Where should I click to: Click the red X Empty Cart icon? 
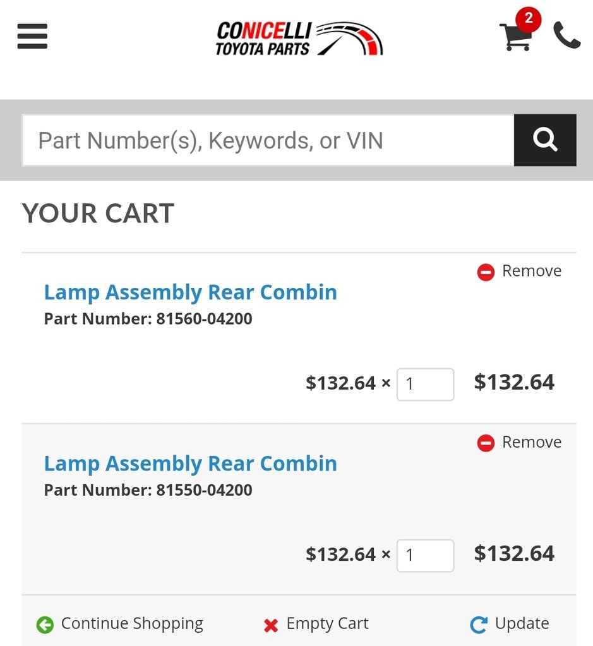271,625
